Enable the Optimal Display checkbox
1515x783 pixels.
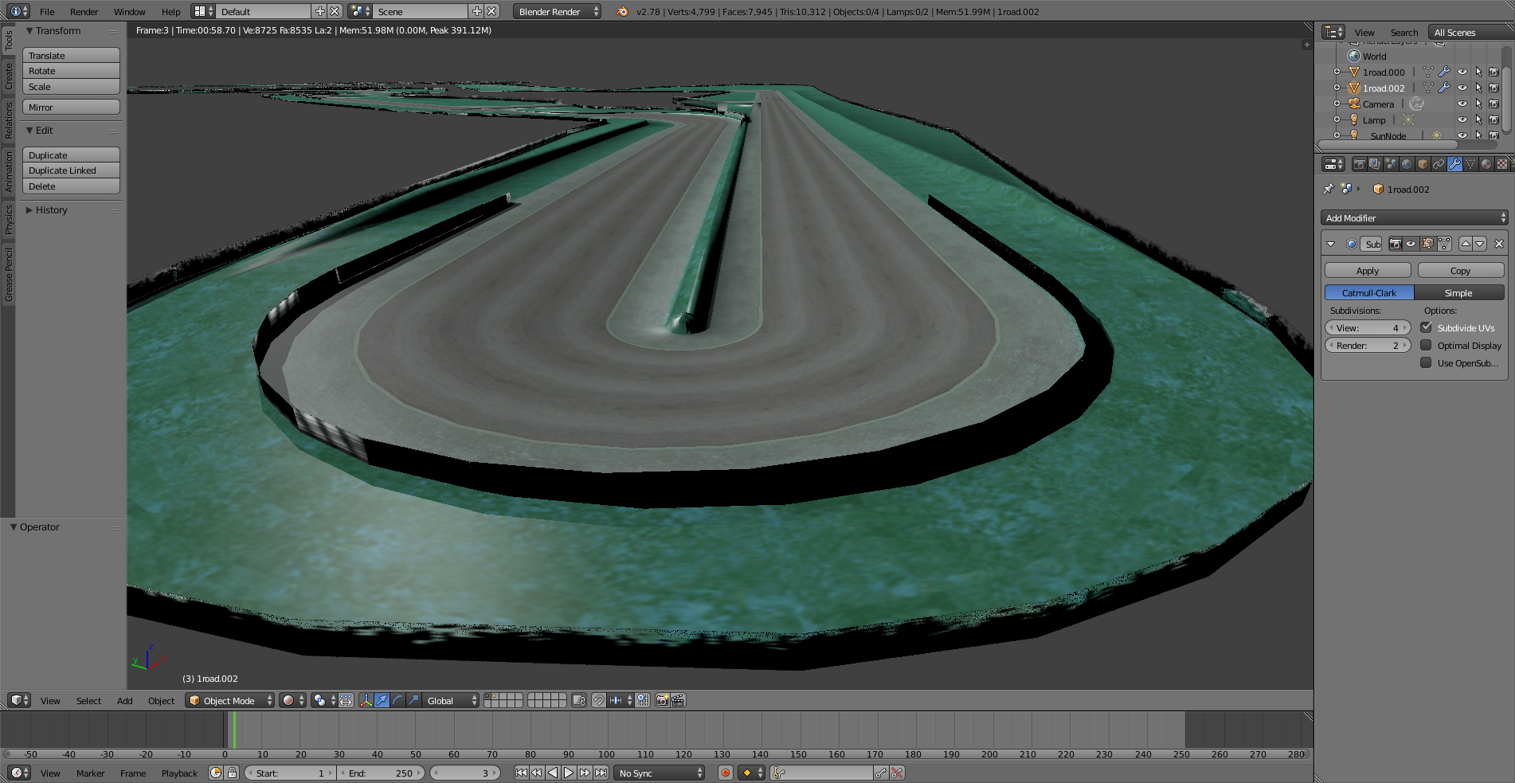(x=1426, y=345)
